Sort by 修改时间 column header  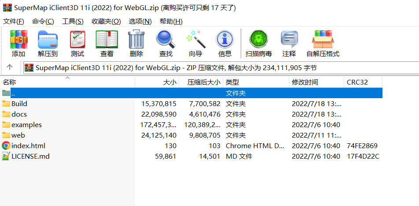pyautogui.click(x=316, y=82)
